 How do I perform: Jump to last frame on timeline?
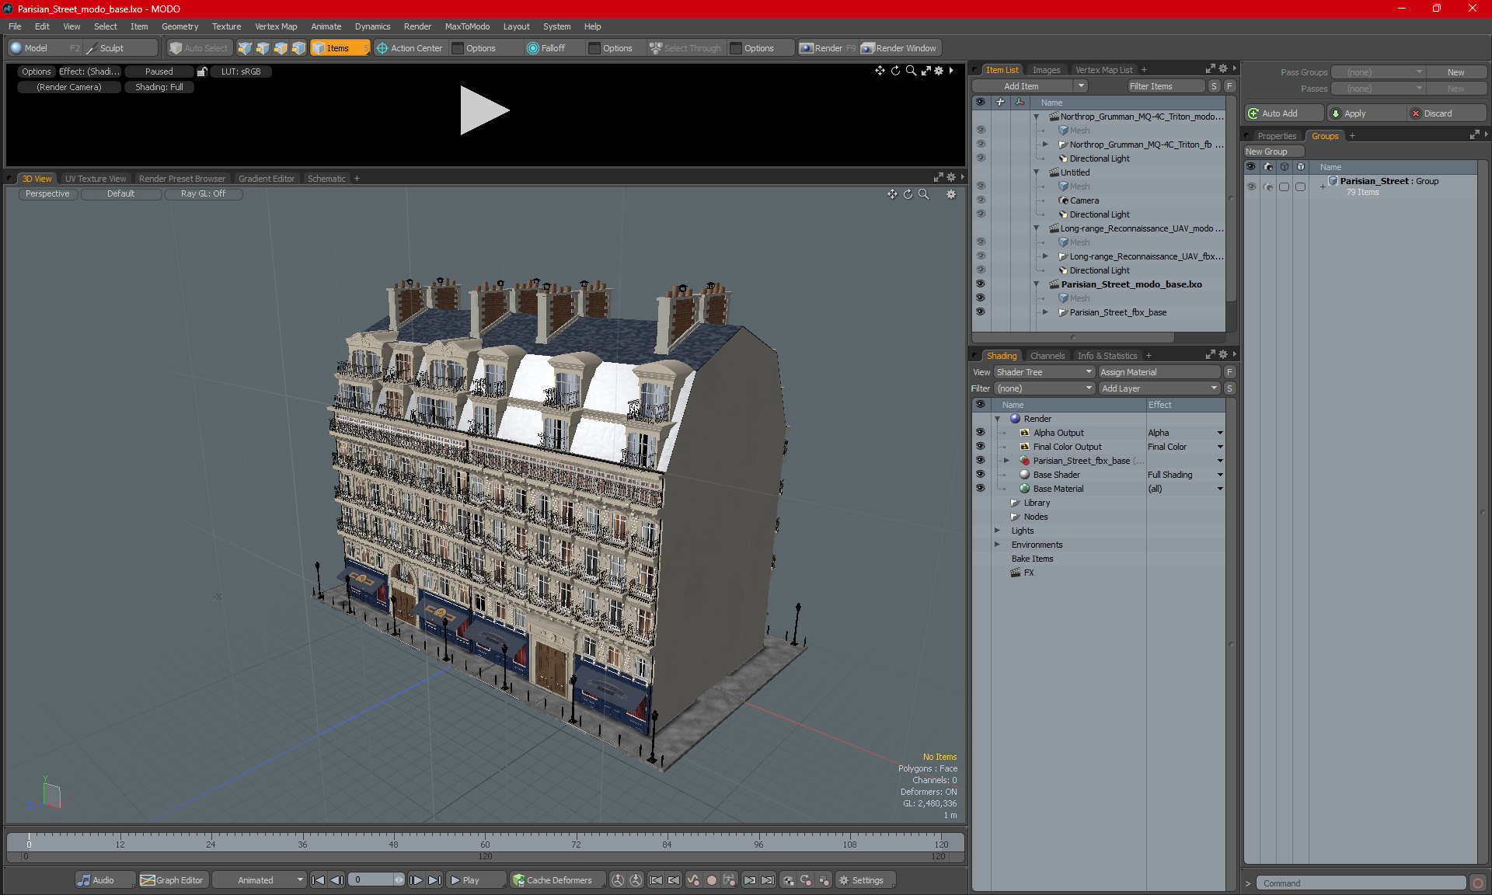point(434,880)
